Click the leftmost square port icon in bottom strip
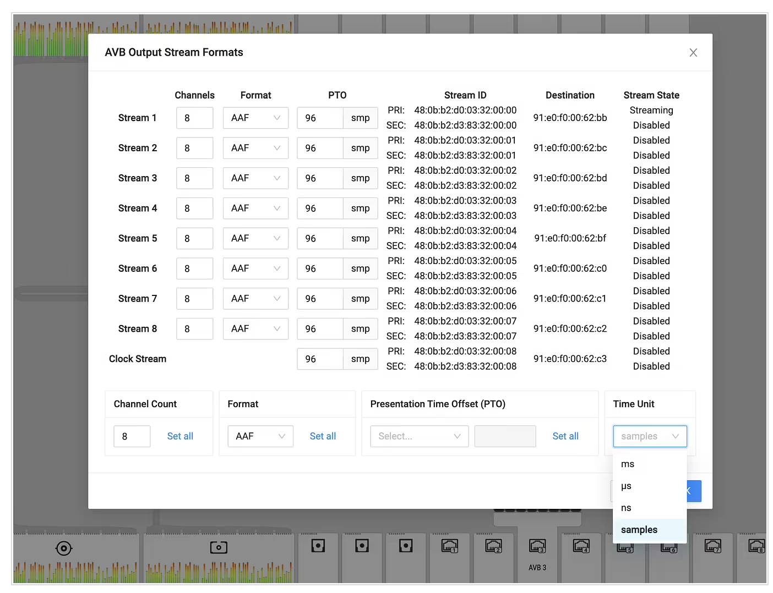773x593 pixels. (x=318, y=546)
